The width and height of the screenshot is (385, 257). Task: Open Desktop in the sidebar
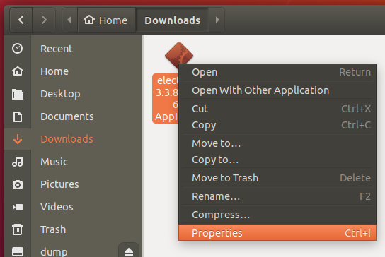60,94
